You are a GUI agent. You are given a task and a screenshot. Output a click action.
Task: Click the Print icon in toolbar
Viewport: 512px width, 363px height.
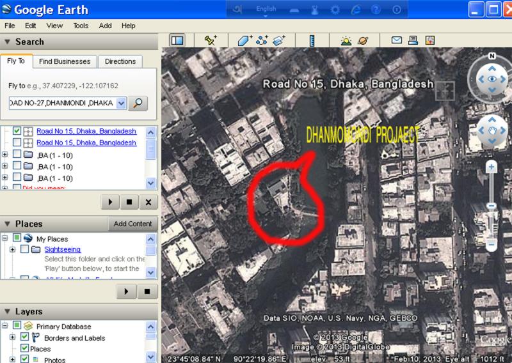point(413,40)
